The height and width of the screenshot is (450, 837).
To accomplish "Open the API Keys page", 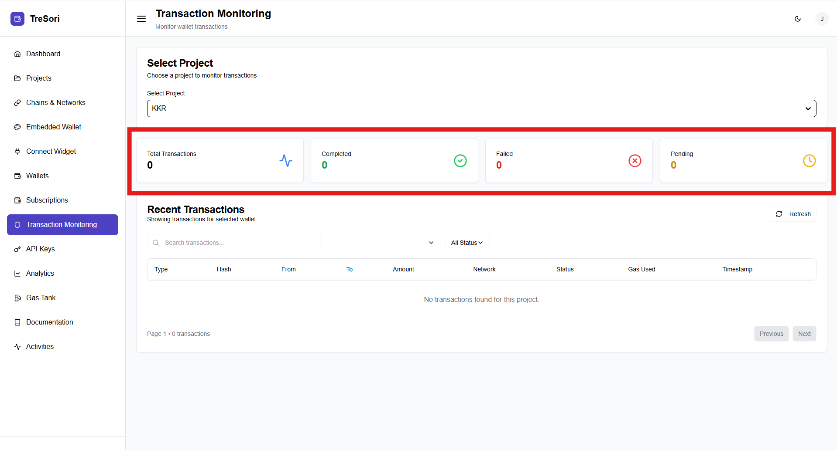I will (40, 249).
